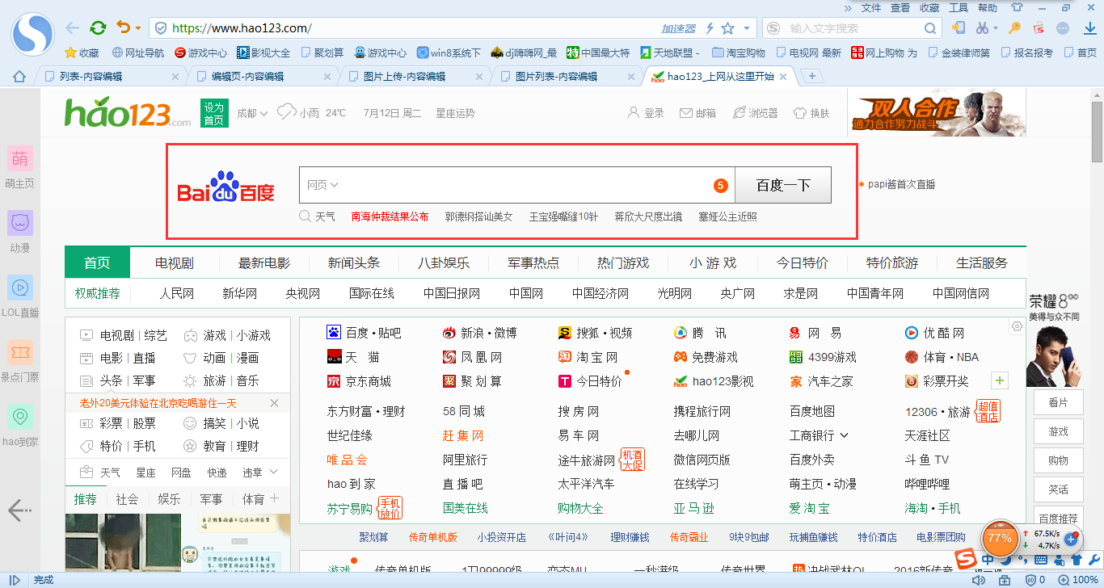This screenshot has width=1104, height=588.
Task: Open the 动漫 sidebar icon
Action: pyautogui.click(x=19, y=223)
